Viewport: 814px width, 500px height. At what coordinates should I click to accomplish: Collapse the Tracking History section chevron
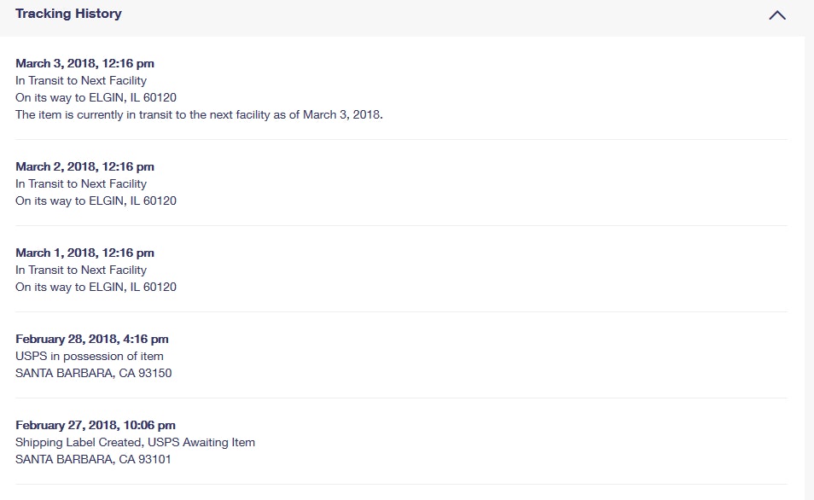coord(776,15)
